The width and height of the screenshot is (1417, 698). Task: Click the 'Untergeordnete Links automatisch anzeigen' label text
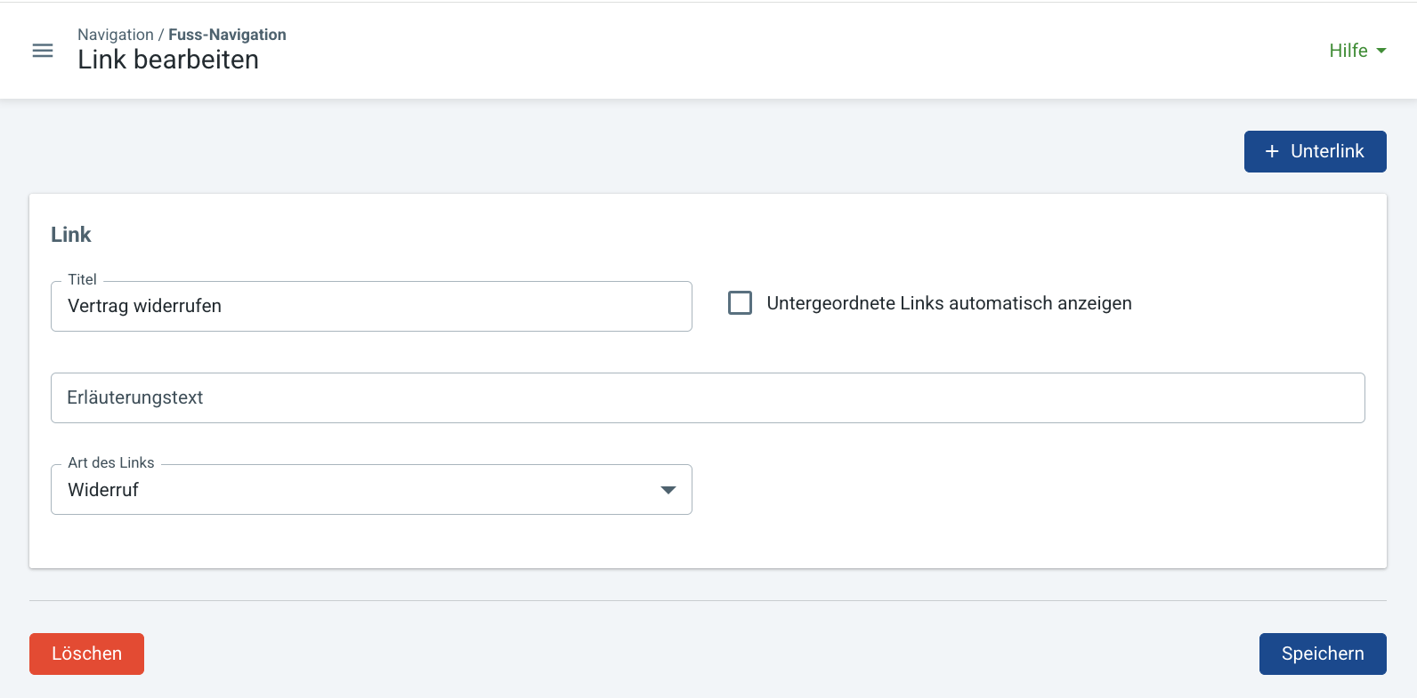click(x=949, y=303)
